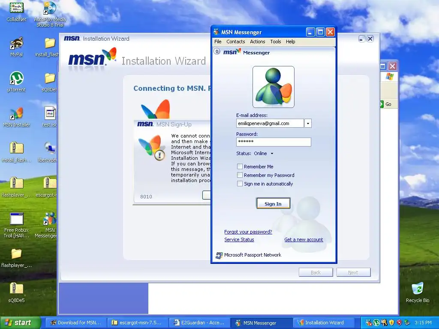Click the Sign In button
The height and width of the screenshot is (329, 439).
(x=273, y=203)
